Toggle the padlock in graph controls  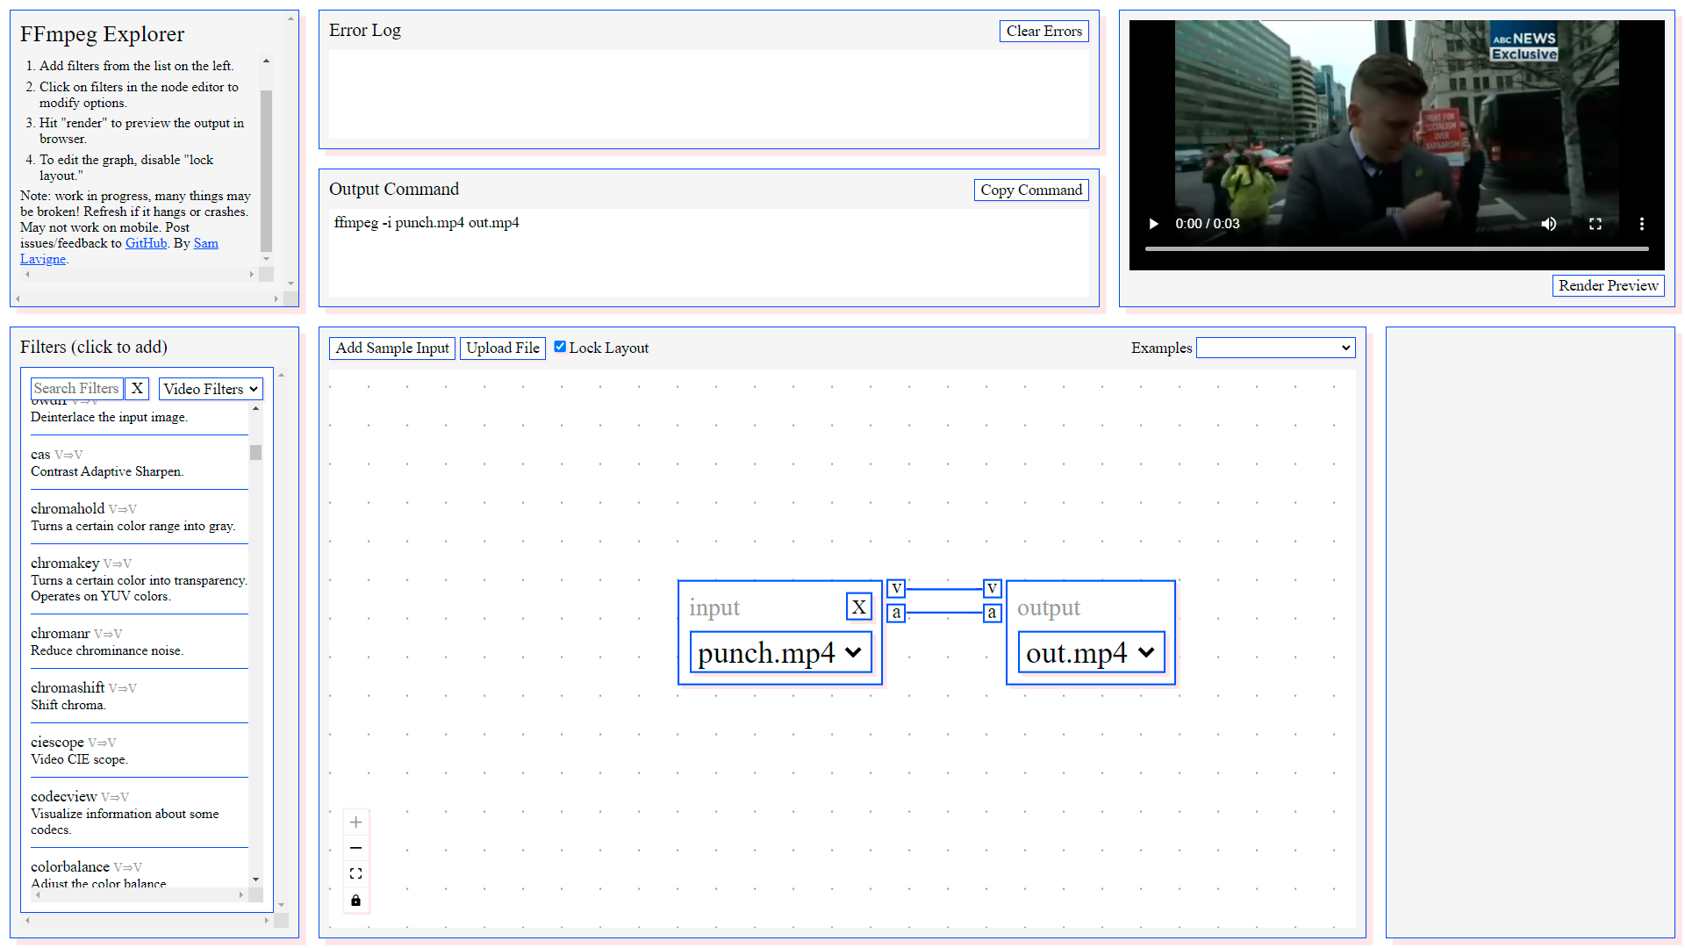(x=355, y=900)
